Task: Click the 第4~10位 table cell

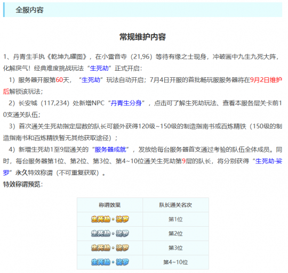Action: click(175, 262)
